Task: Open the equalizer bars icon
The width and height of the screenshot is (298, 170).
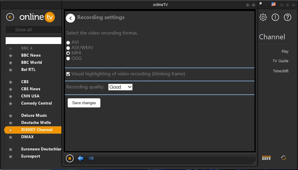Action: click(266, 158)
